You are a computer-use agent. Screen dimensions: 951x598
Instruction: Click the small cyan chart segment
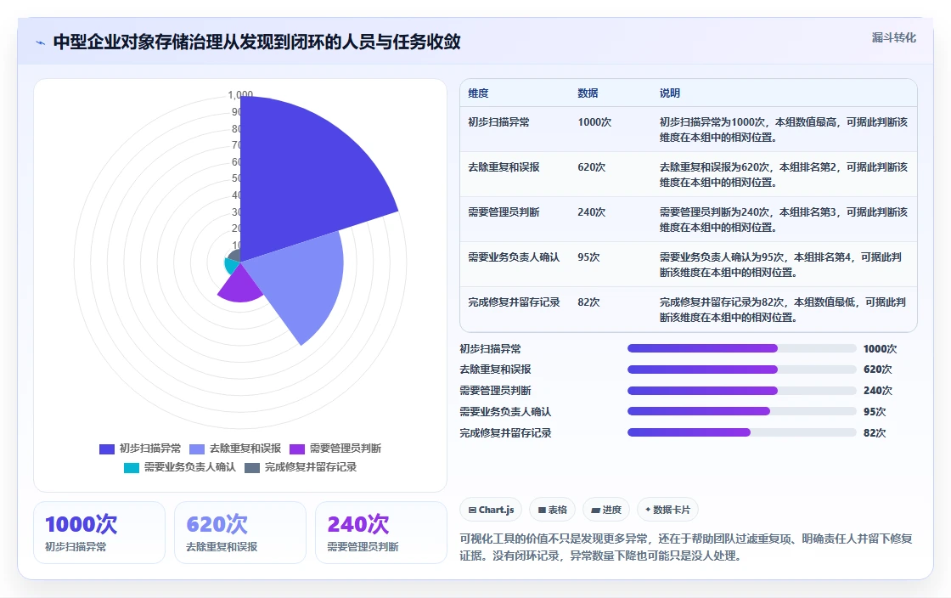coord(230,266)
